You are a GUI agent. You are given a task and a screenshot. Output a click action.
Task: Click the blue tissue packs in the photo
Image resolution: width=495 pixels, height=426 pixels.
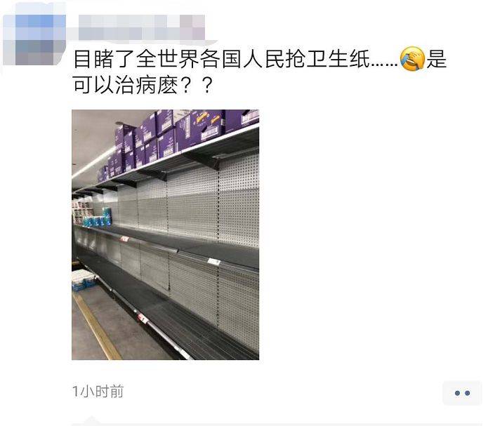[97, 218]
